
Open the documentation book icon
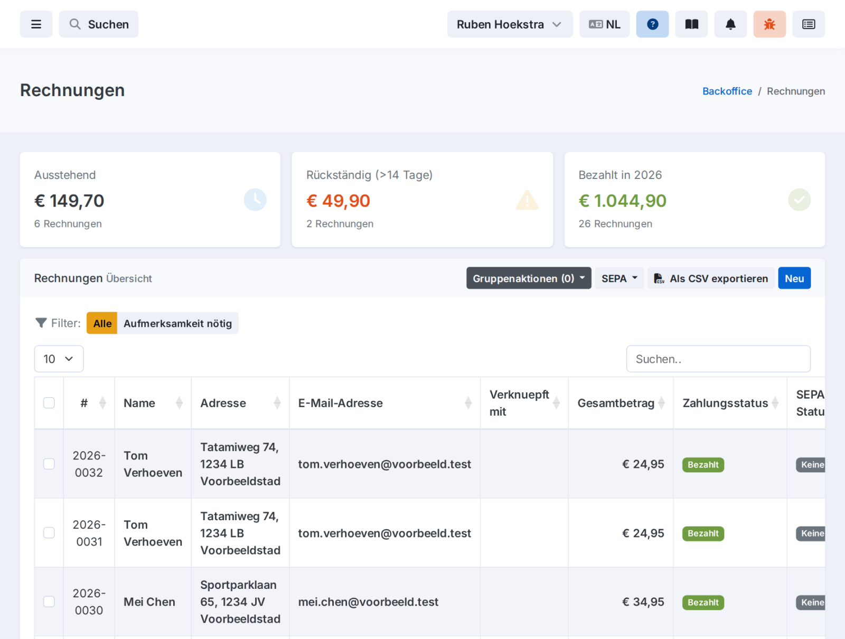691,24
